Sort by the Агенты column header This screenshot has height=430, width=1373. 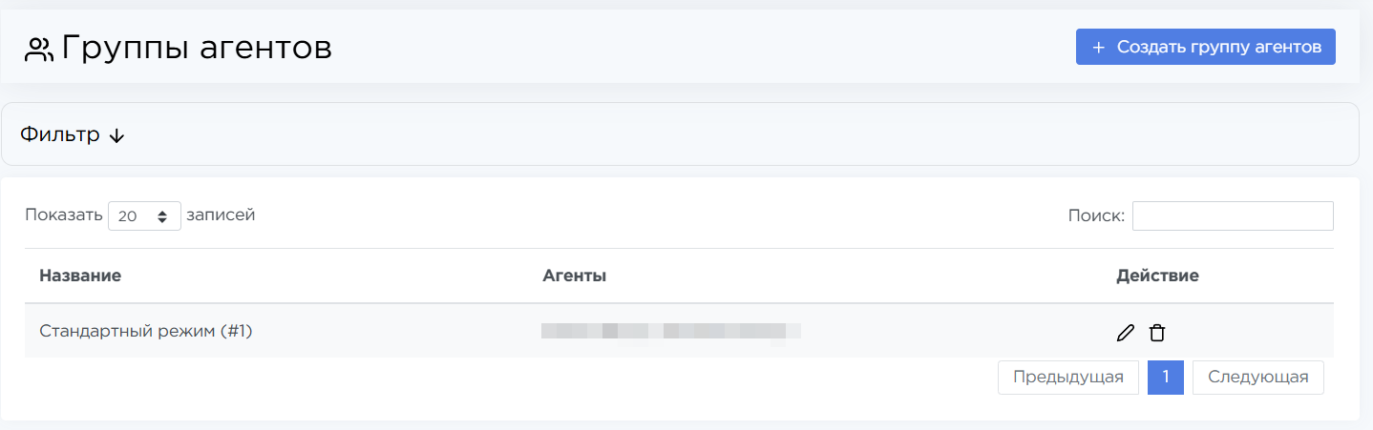coord(575,276)
